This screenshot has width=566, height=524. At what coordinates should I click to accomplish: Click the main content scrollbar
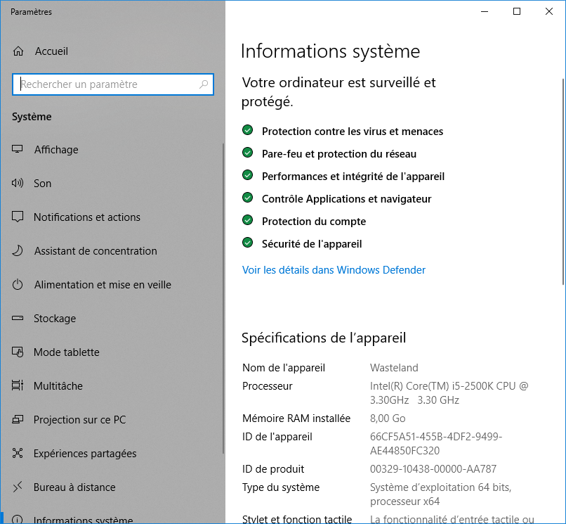tap(563, 181)
